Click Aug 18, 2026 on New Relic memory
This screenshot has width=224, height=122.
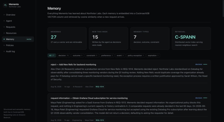pyautogui.click(x=56, y=87)
